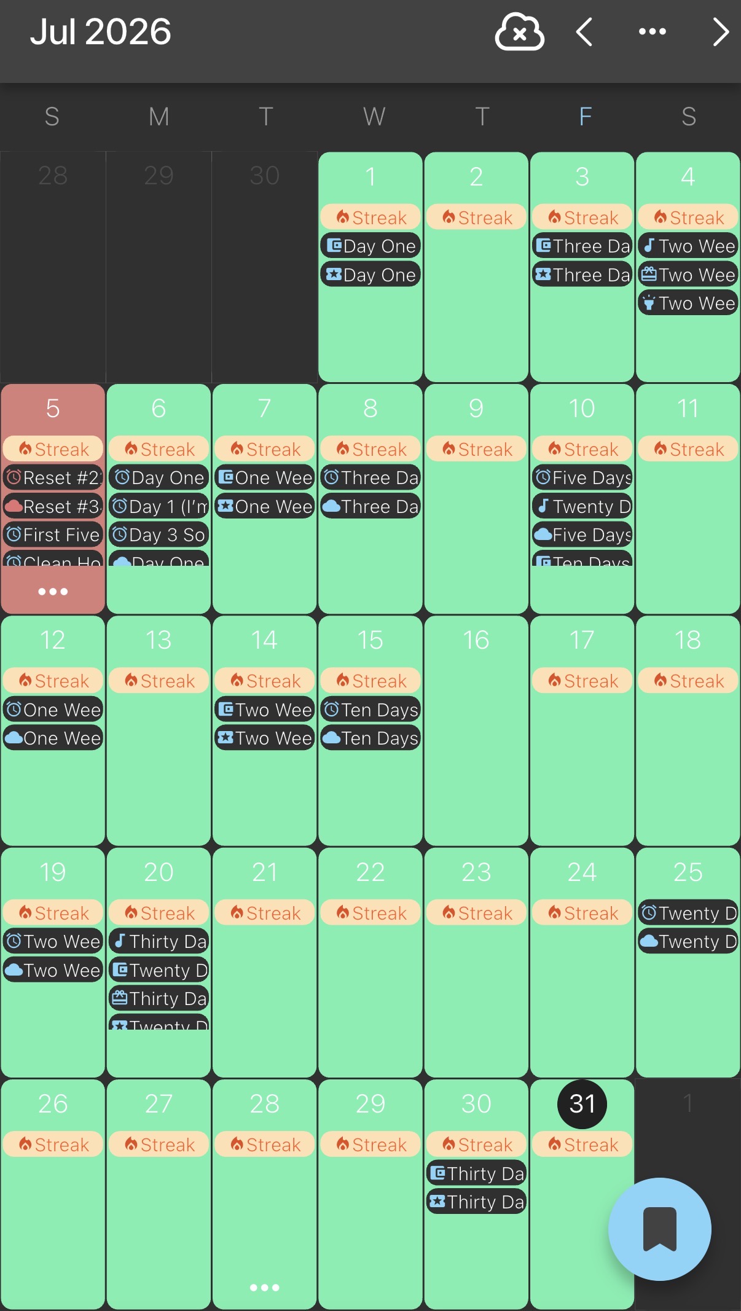Open the music note Two Wee entry July 4
Image resolution: width=741 pixels, height=1311 pixels.
(688, 246)
